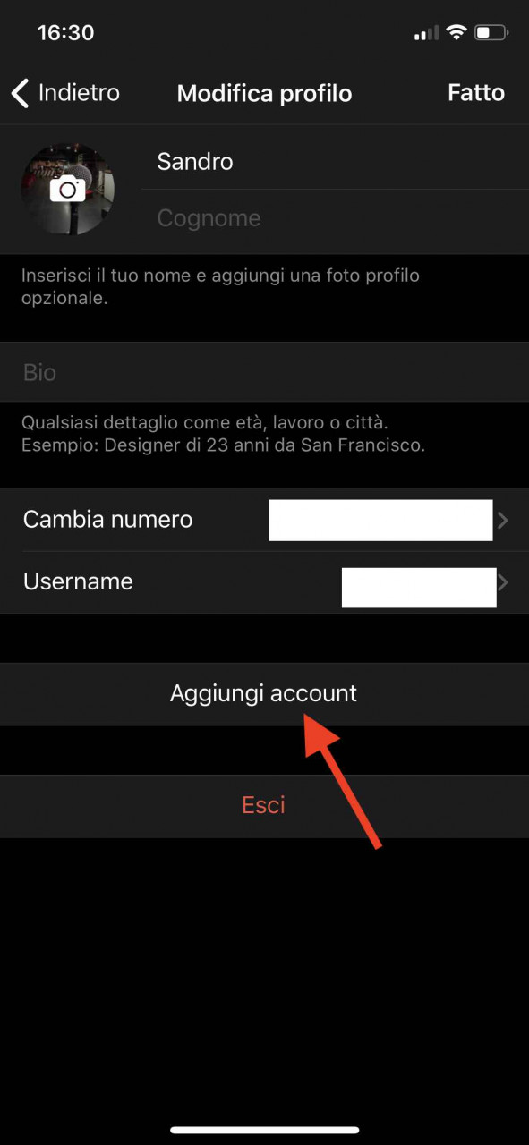This screenshot has width=529, height=1145.
Task: Go back with Indietro button
Action: point(66,93)
